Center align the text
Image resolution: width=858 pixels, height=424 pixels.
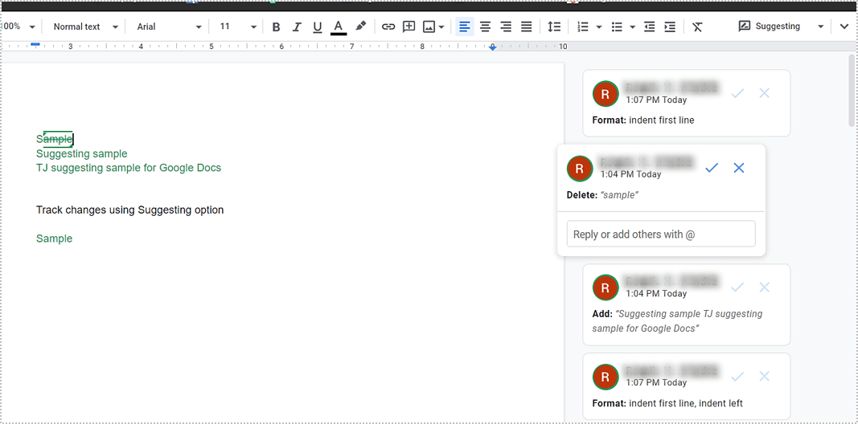tap(486, 26)
